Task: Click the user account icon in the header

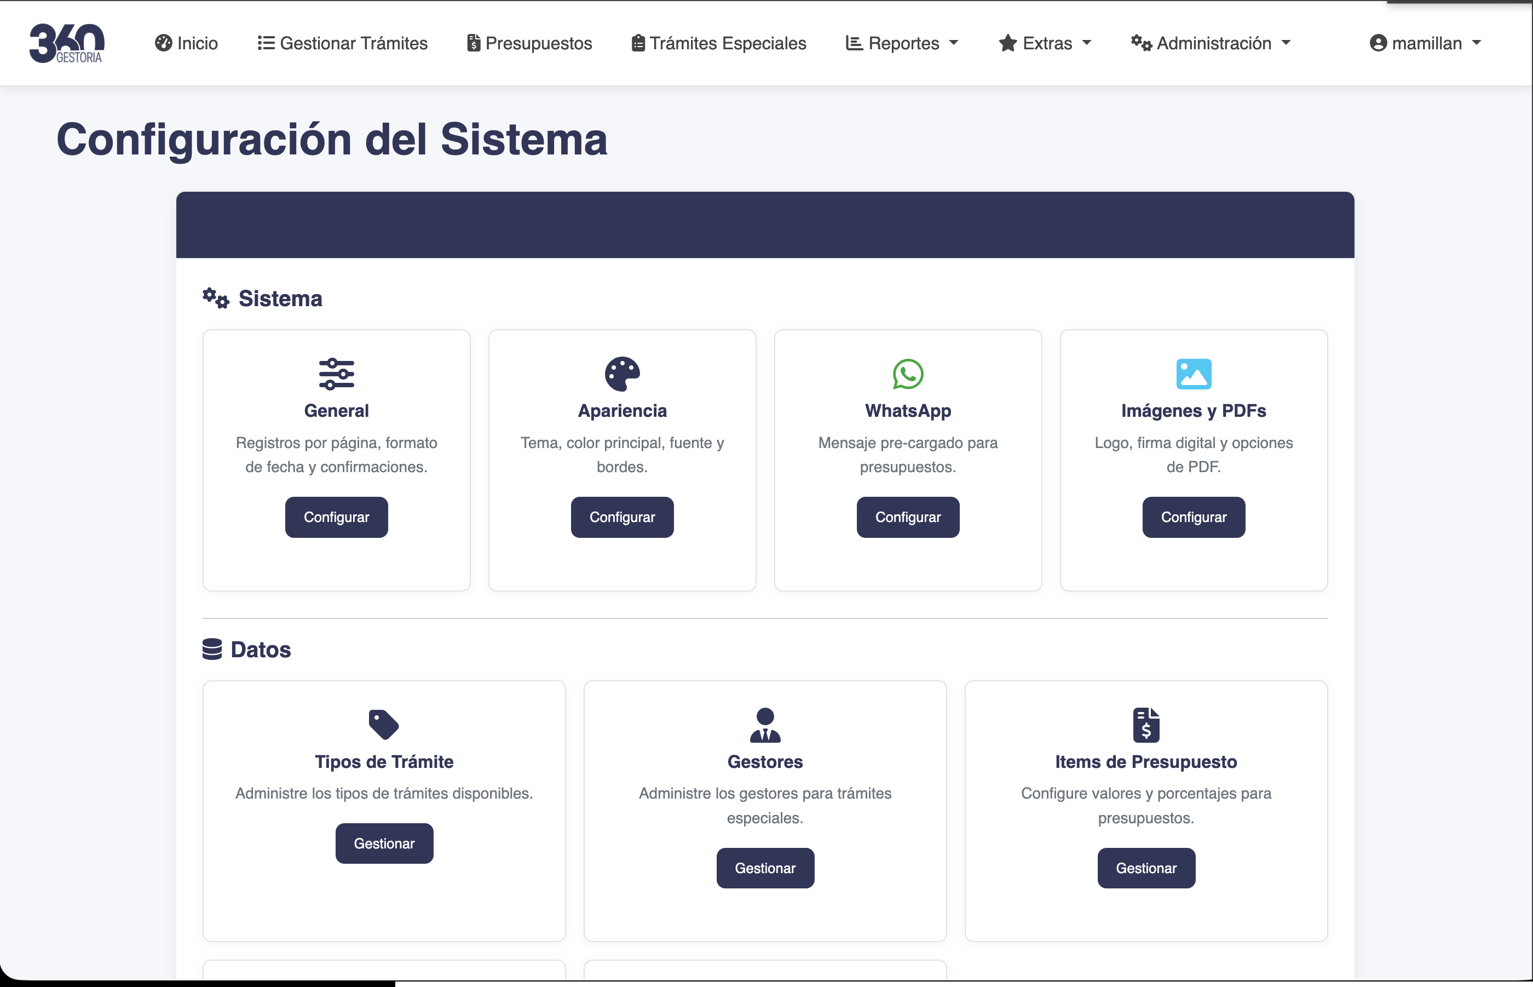Action: [x=1378, y=43]
